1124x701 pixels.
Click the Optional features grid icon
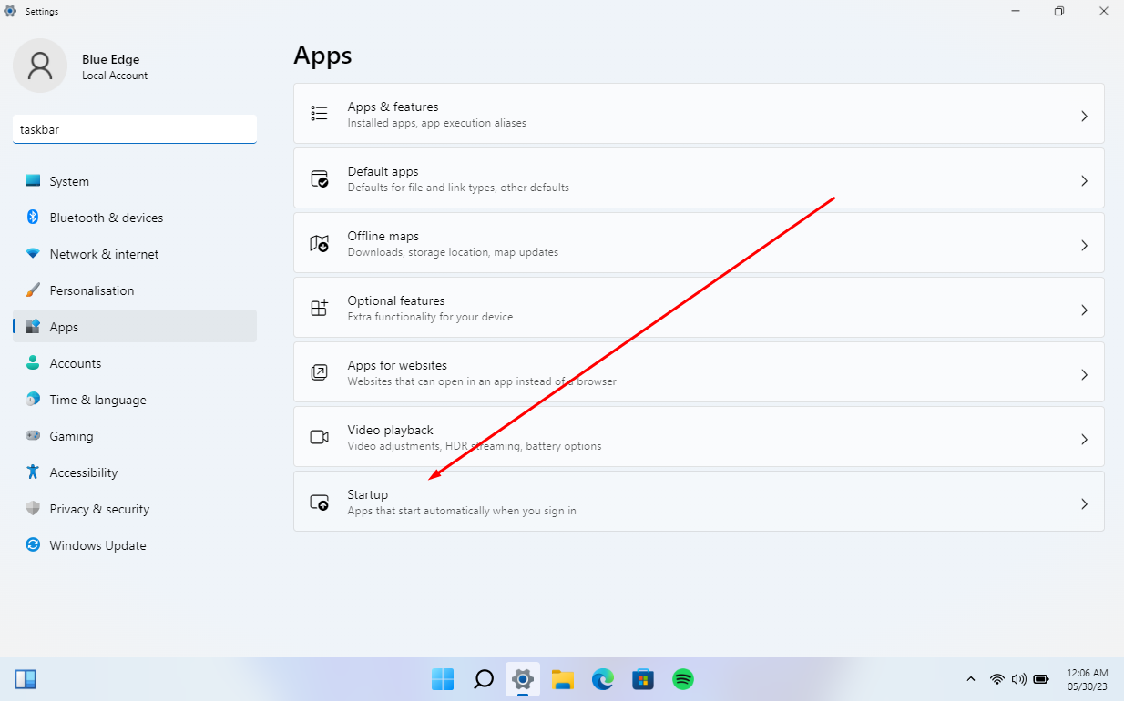click(319, 308)
